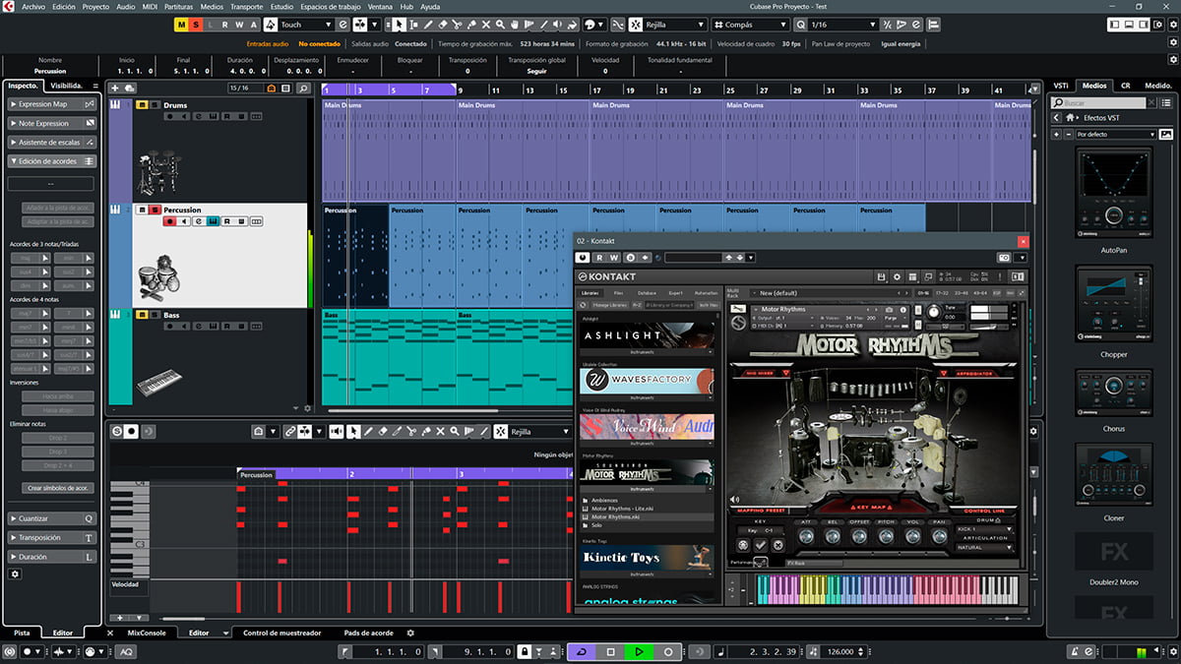Select the Zoom magnifier tool

click(500, 25)
